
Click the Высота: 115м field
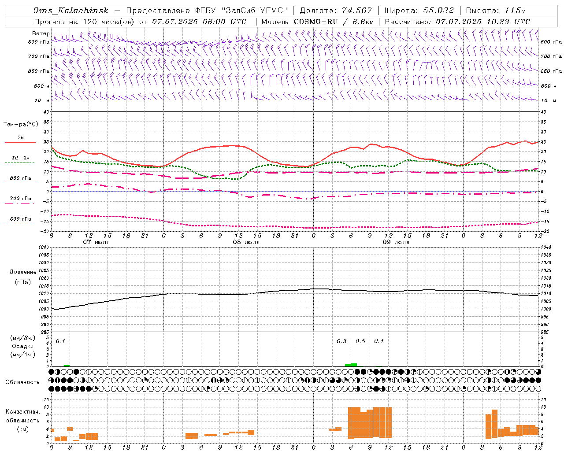(x=496, y=11)
